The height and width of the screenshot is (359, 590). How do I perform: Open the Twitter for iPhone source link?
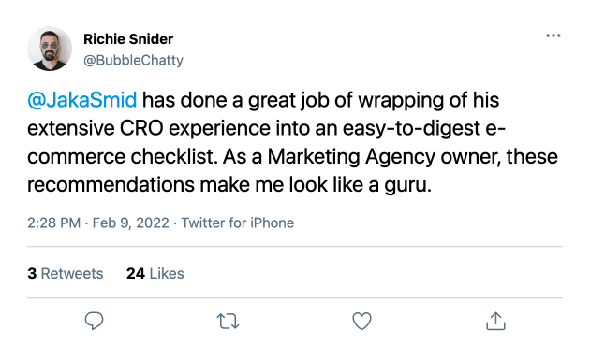pos(238,223)
